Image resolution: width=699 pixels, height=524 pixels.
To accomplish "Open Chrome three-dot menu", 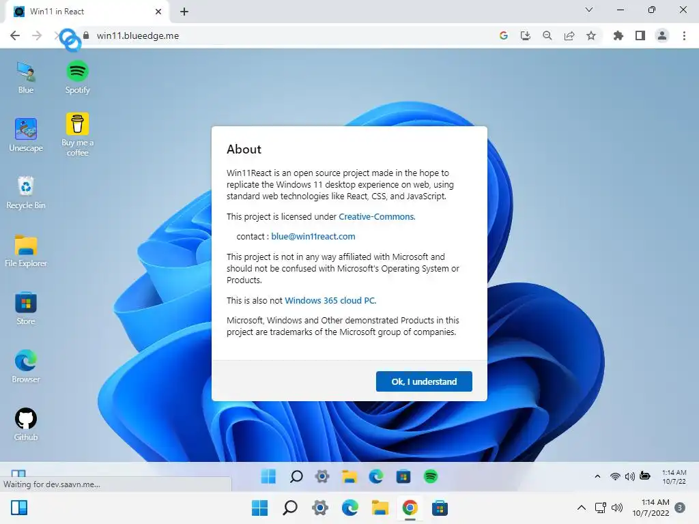I will [x=684, y=35].
